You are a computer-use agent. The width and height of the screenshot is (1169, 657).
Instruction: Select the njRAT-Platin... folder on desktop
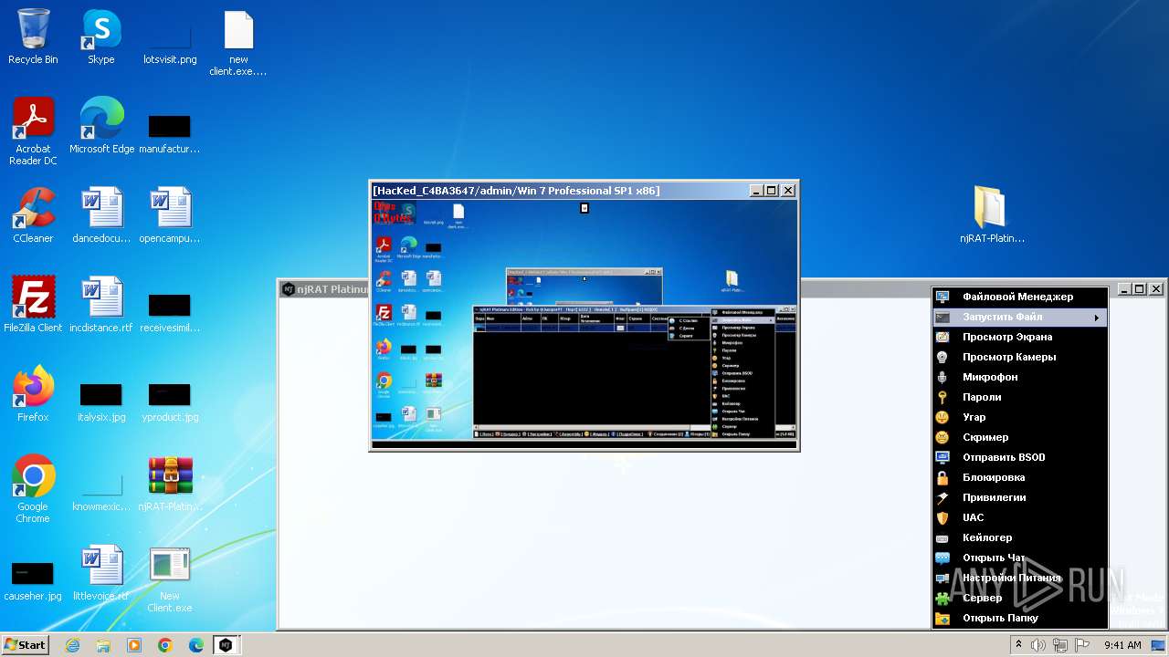pyautogui.click(x=992, y=215)
